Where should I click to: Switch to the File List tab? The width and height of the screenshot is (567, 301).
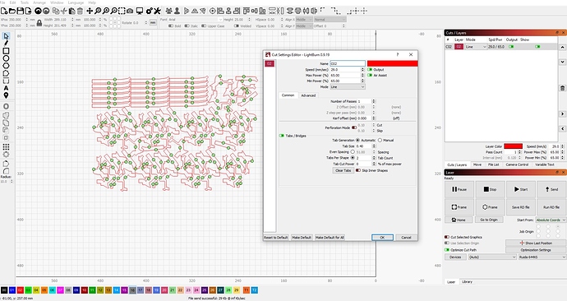coord(494,164)
